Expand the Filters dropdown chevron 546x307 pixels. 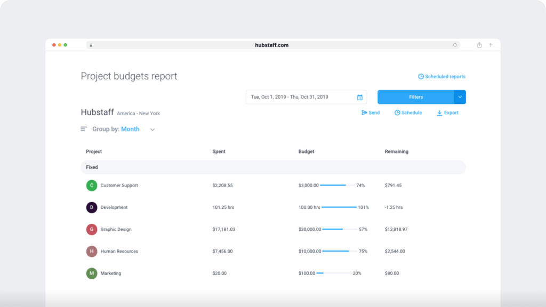[x=460, y=97]
